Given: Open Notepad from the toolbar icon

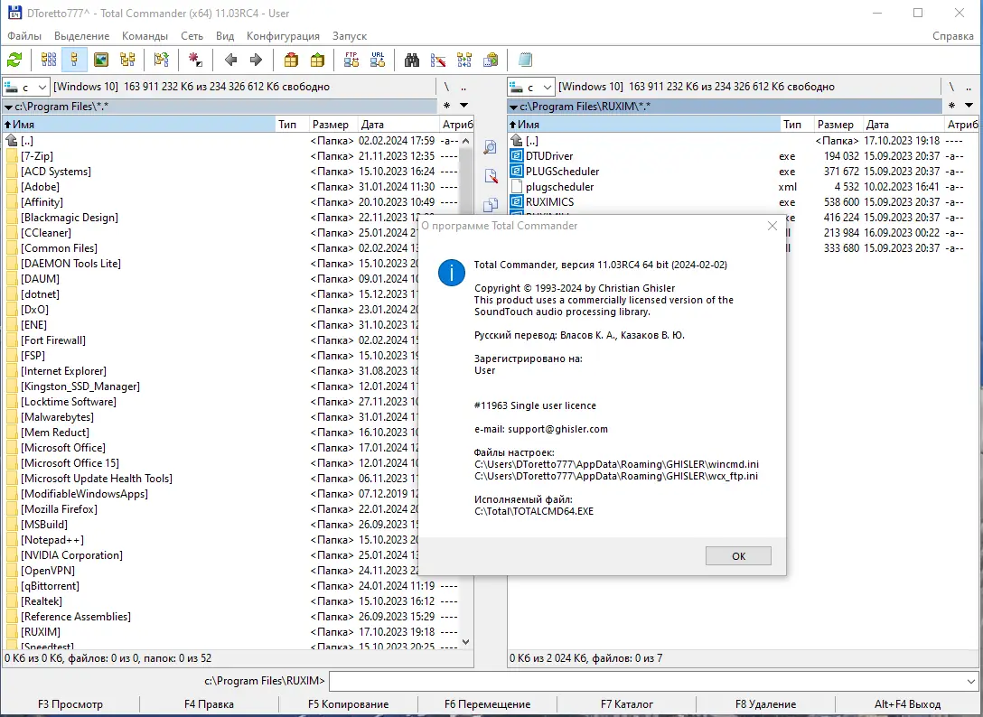Looking at the screenshot, I should [x=525, y=60].
